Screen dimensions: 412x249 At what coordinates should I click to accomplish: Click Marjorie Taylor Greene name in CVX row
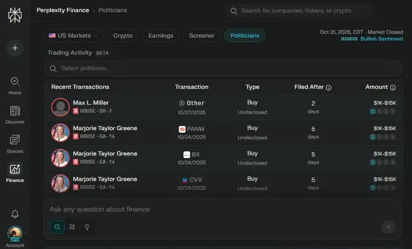coord(105,179)
